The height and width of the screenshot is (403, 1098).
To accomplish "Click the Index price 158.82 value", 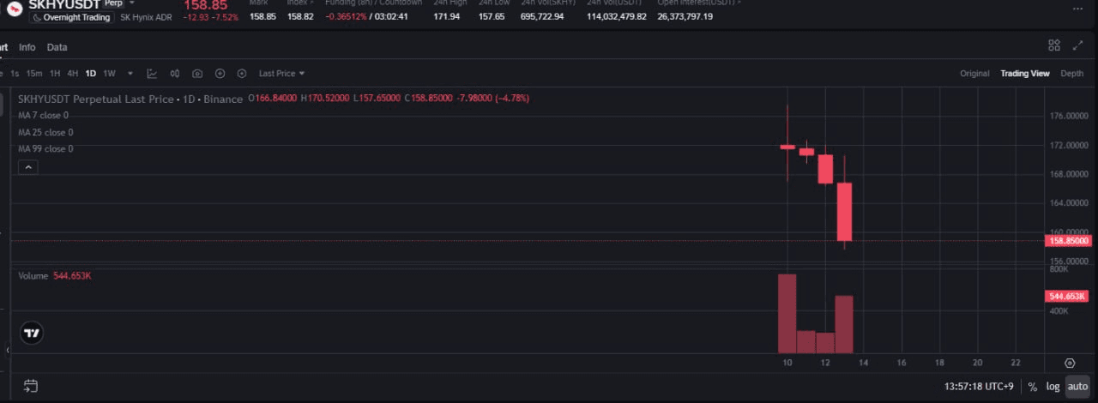I will click(300, 16).
